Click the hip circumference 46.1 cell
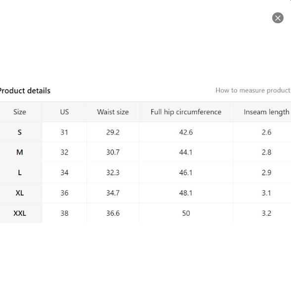Image resolution: width=291 pixels, height=290 pixels. [x=186, y=173]
